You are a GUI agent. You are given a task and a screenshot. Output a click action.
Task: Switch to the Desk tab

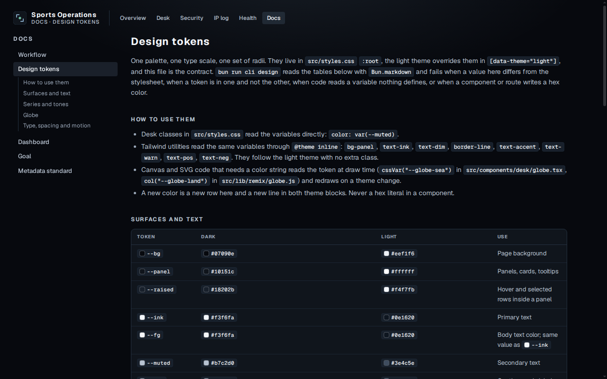tap(163, 18)
